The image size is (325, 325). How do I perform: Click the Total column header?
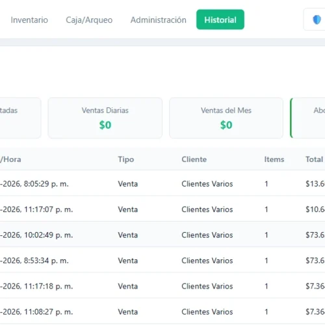click(x=314, y=159)
